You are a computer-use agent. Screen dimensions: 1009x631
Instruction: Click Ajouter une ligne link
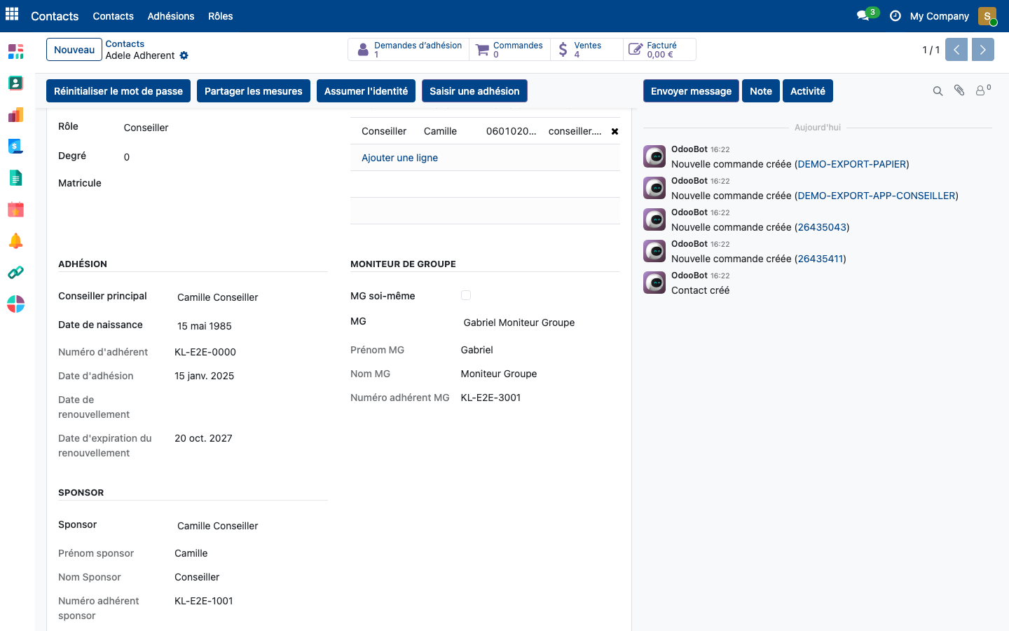(399, 158)
